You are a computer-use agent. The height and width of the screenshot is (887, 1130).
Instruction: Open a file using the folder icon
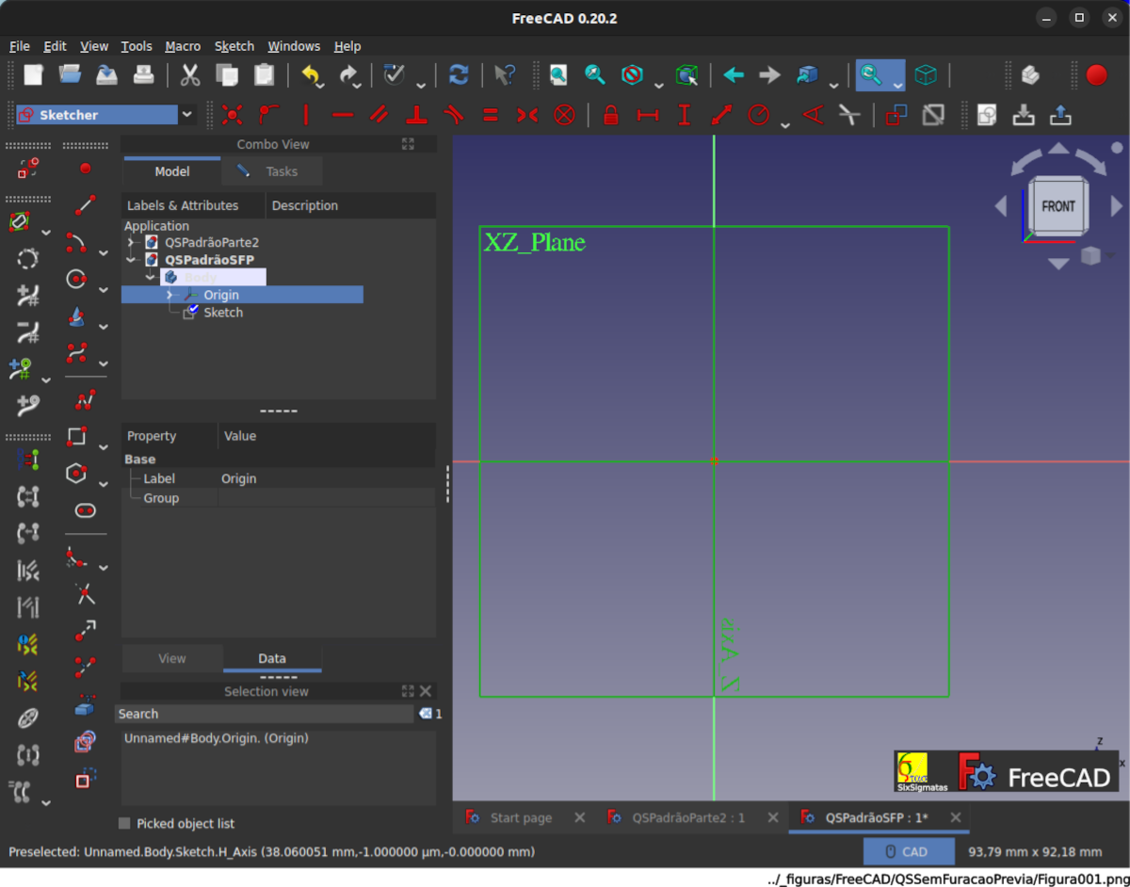click(70, 75)
